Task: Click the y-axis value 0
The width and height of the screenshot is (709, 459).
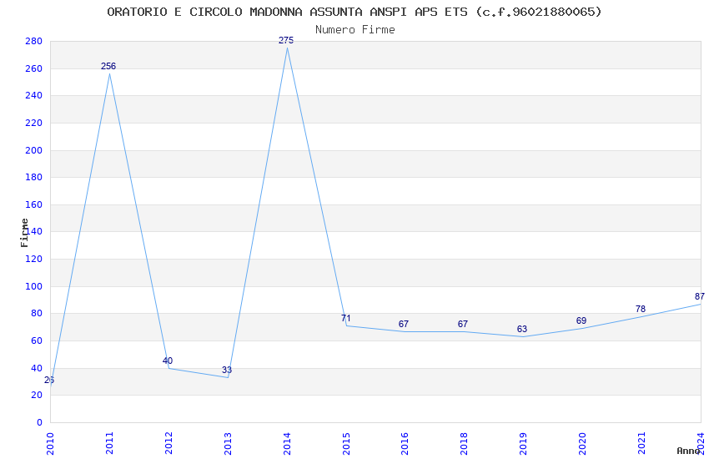Action: (40, 423)
